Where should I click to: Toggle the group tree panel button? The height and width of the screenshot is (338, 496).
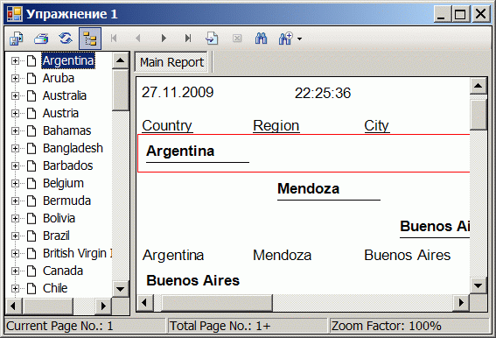click(90, 39)
